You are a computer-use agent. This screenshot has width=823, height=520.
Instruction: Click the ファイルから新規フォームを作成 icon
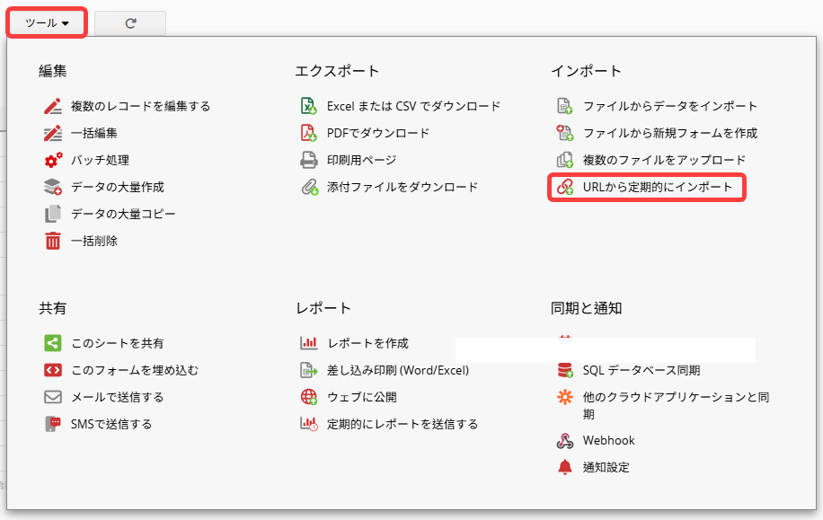(x=565, y=133)
